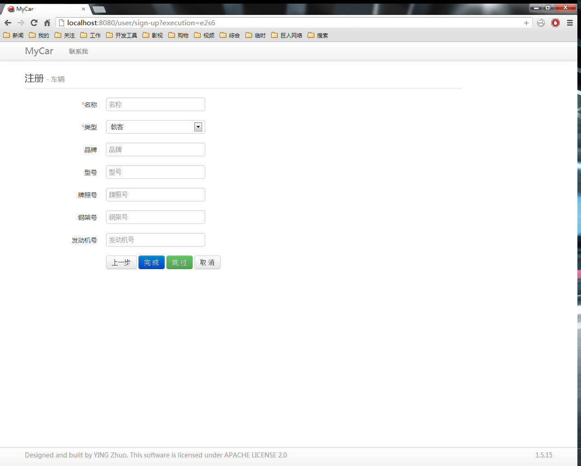Open the 巨人网络 bookmarks folder
The image size is (581, 466).
[x=287, y=35]
